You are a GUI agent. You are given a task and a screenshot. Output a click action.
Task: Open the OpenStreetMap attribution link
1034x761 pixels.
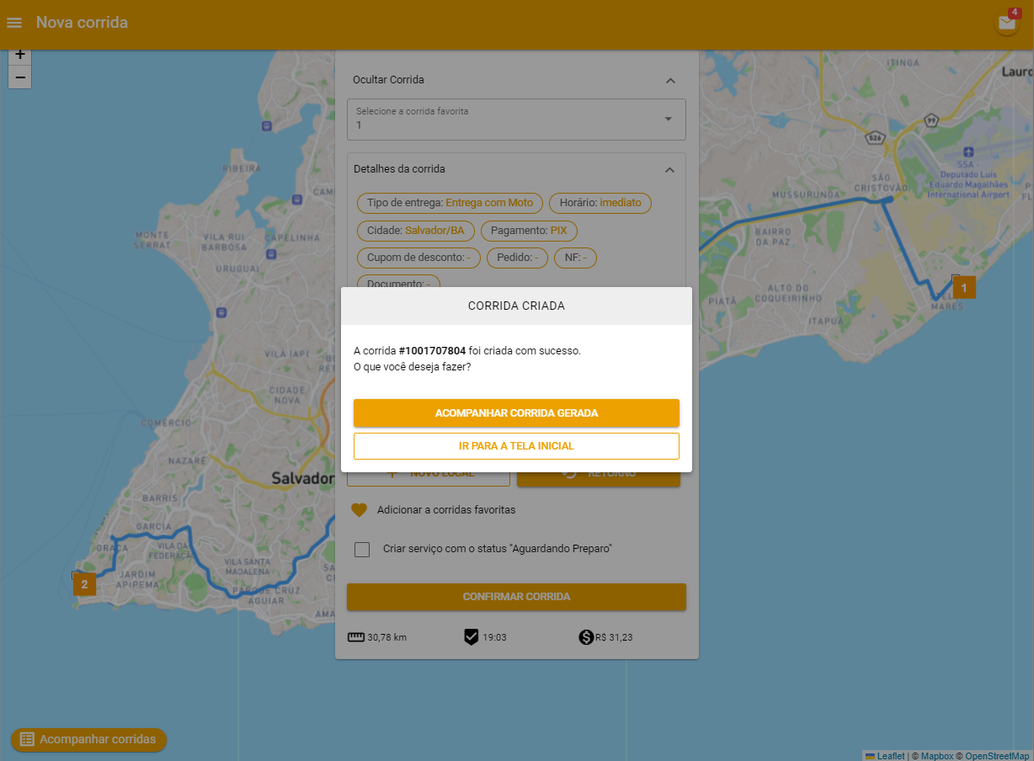coord(997,756)
